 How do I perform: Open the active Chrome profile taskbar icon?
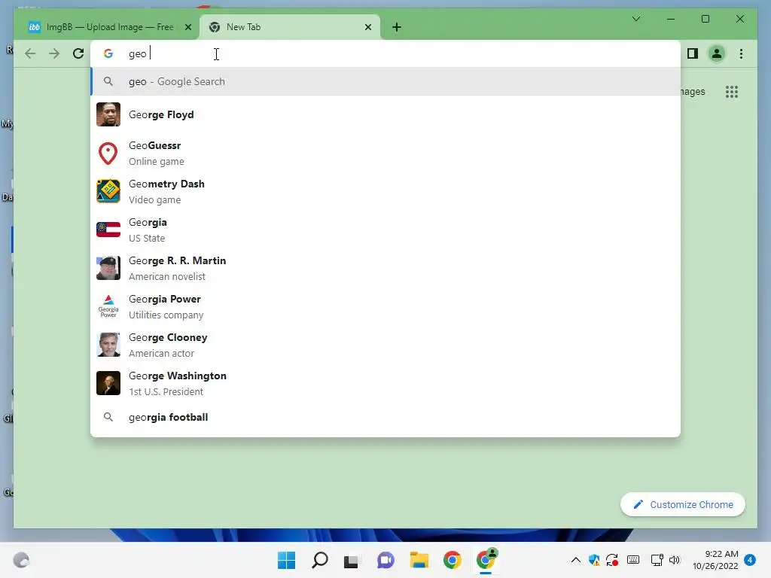click(486, 559)
